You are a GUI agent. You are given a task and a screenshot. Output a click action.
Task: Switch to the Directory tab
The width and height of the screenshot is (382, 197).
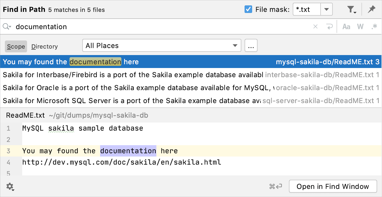(44, 46)
